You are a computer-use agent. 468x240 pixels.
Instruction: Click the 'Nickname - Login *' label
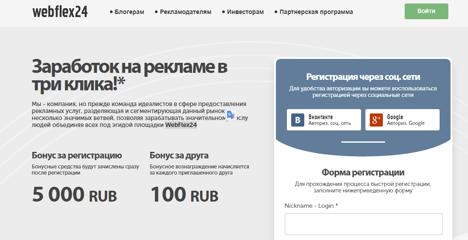311,206
